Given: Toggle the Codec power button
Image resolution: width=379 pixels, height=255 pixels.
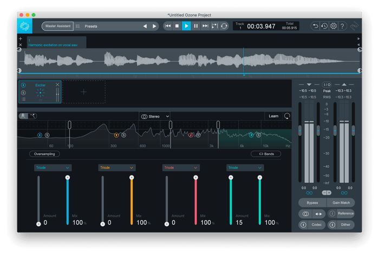Looking at the screenshot, I should point(303,225).
